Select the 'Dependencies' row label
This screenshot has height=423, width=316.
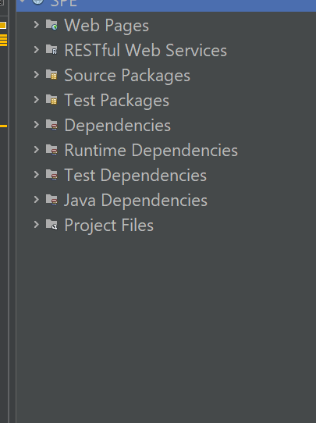(x=118, y=125)
